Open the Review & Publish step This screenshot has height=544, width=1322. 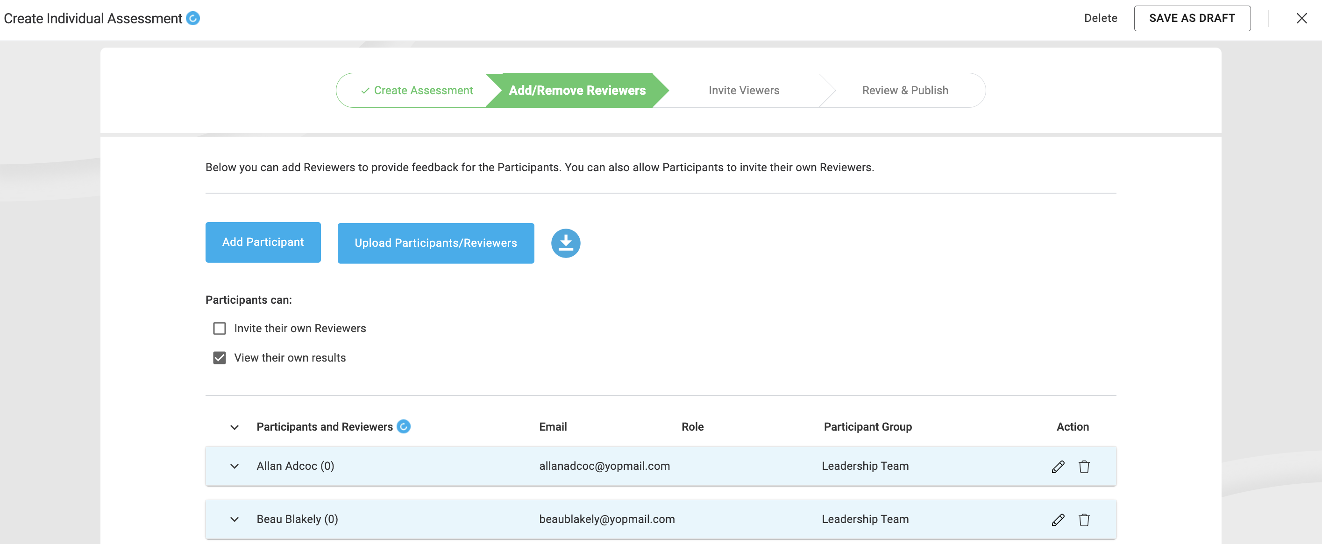tap(905, 90)
